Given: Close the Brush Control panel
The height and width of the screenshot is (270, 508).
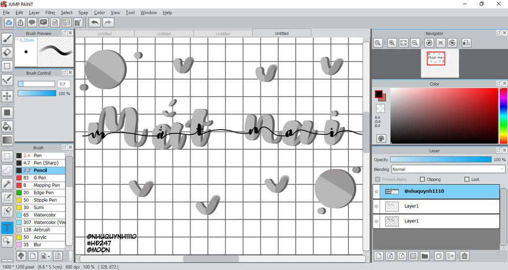Looking at the screenshot, I should (x=70, y=73).
